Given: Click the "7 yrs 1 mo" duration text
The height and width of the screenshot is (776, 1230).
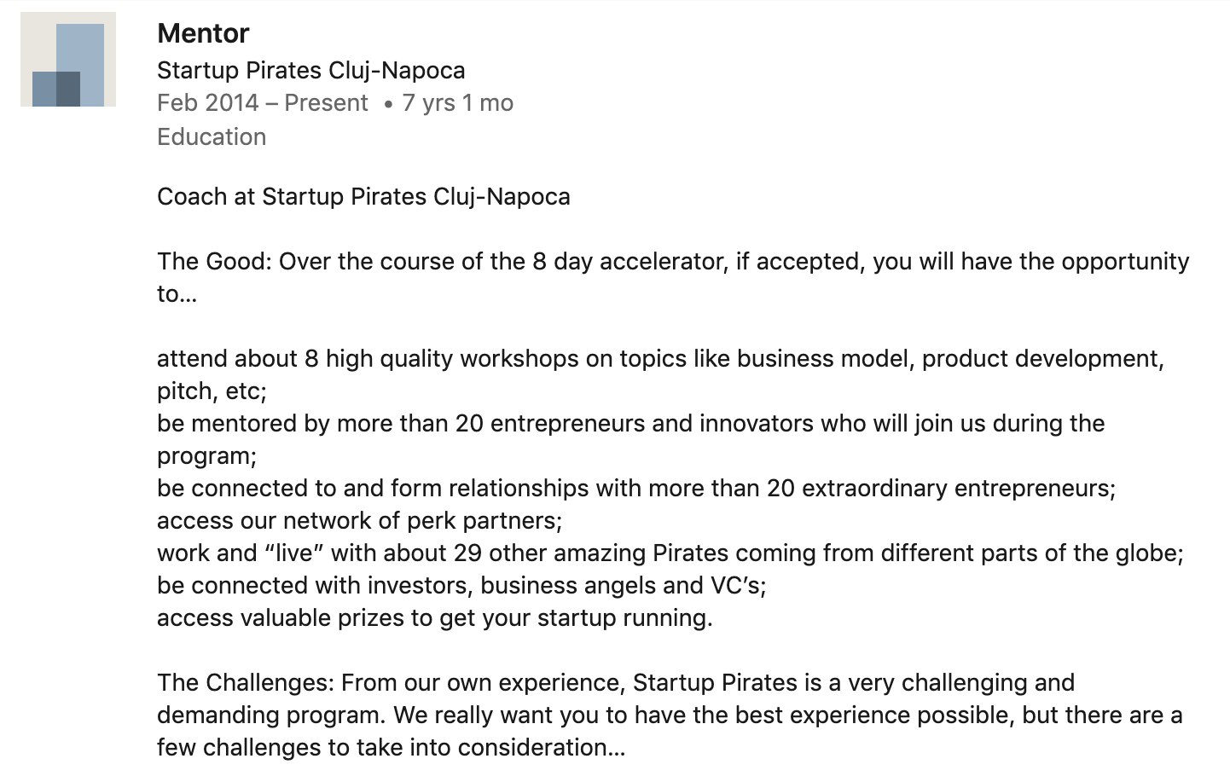Looking at the screenshot, I should 457,103.
